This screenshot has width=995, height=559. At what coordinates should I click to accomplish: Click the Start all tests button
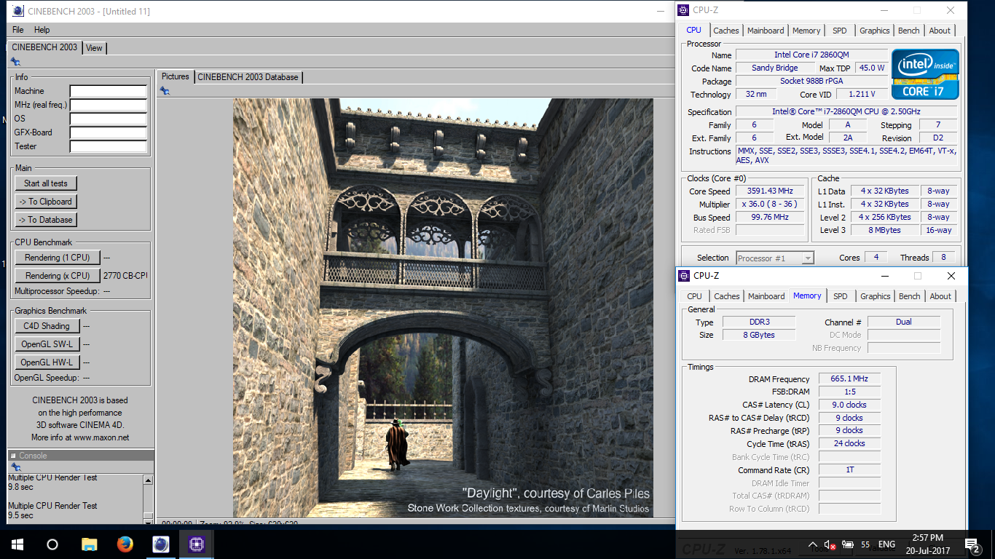[x=46, y=183]
